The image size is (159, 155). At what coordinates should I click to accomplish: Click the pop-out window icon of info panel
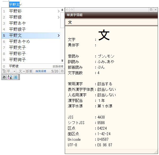151,10
